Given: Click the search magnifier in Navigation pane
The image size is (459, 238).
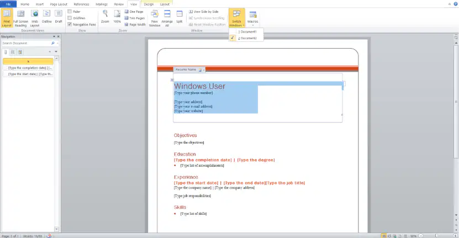Looking at the screenshot, I should [x=53, y=43].
